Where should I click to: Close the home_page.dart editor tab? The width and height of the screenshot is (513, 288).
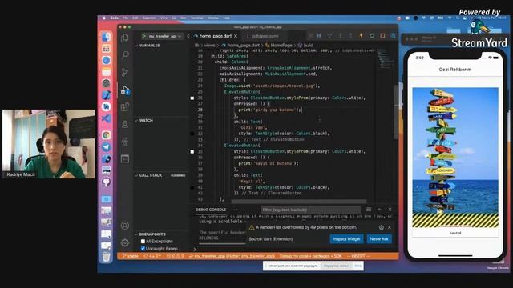pos(236,36)
